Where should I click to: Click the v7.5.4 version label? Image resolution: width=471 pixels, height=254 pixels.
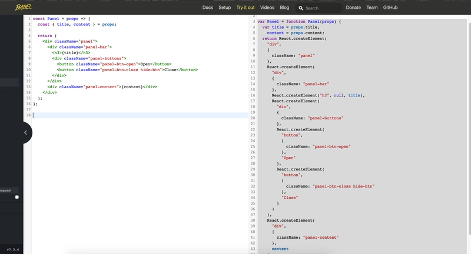(x=12, y=249)
